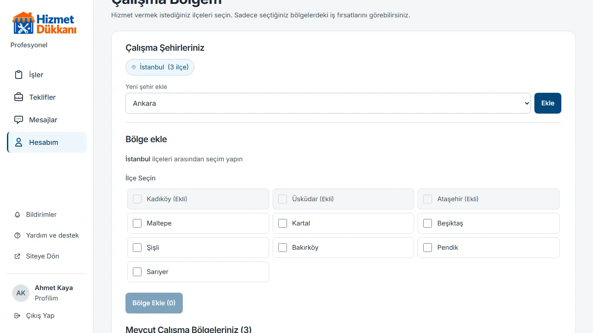Go to the İşler menu item
The image size is (593, 333).
[47, 75]
